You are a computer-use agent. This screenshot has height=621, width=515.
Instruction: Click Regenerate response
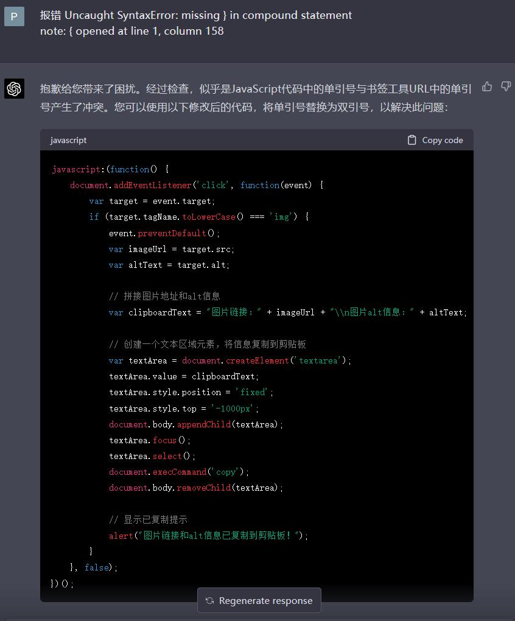[259, 600]
